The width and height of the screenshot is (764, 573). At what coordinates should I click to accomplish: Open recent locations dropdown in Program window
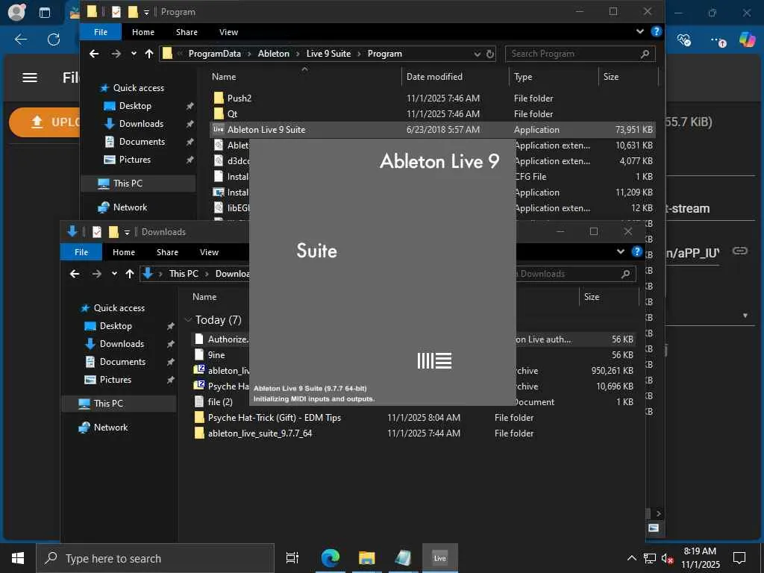(x=134, y=54)
